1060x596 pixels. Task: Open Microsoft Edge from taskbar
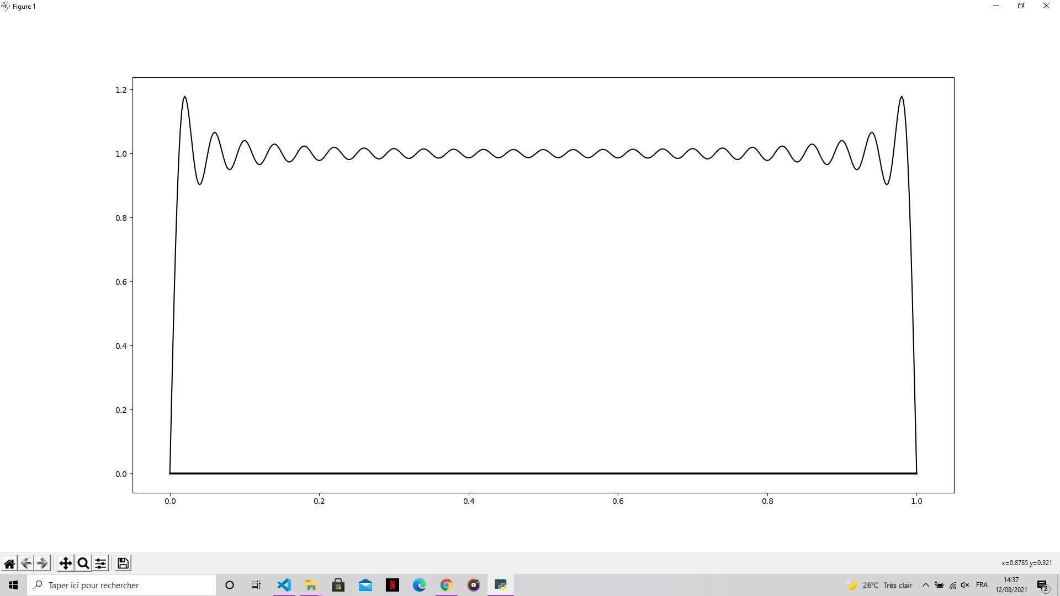(x=420, y=585)
